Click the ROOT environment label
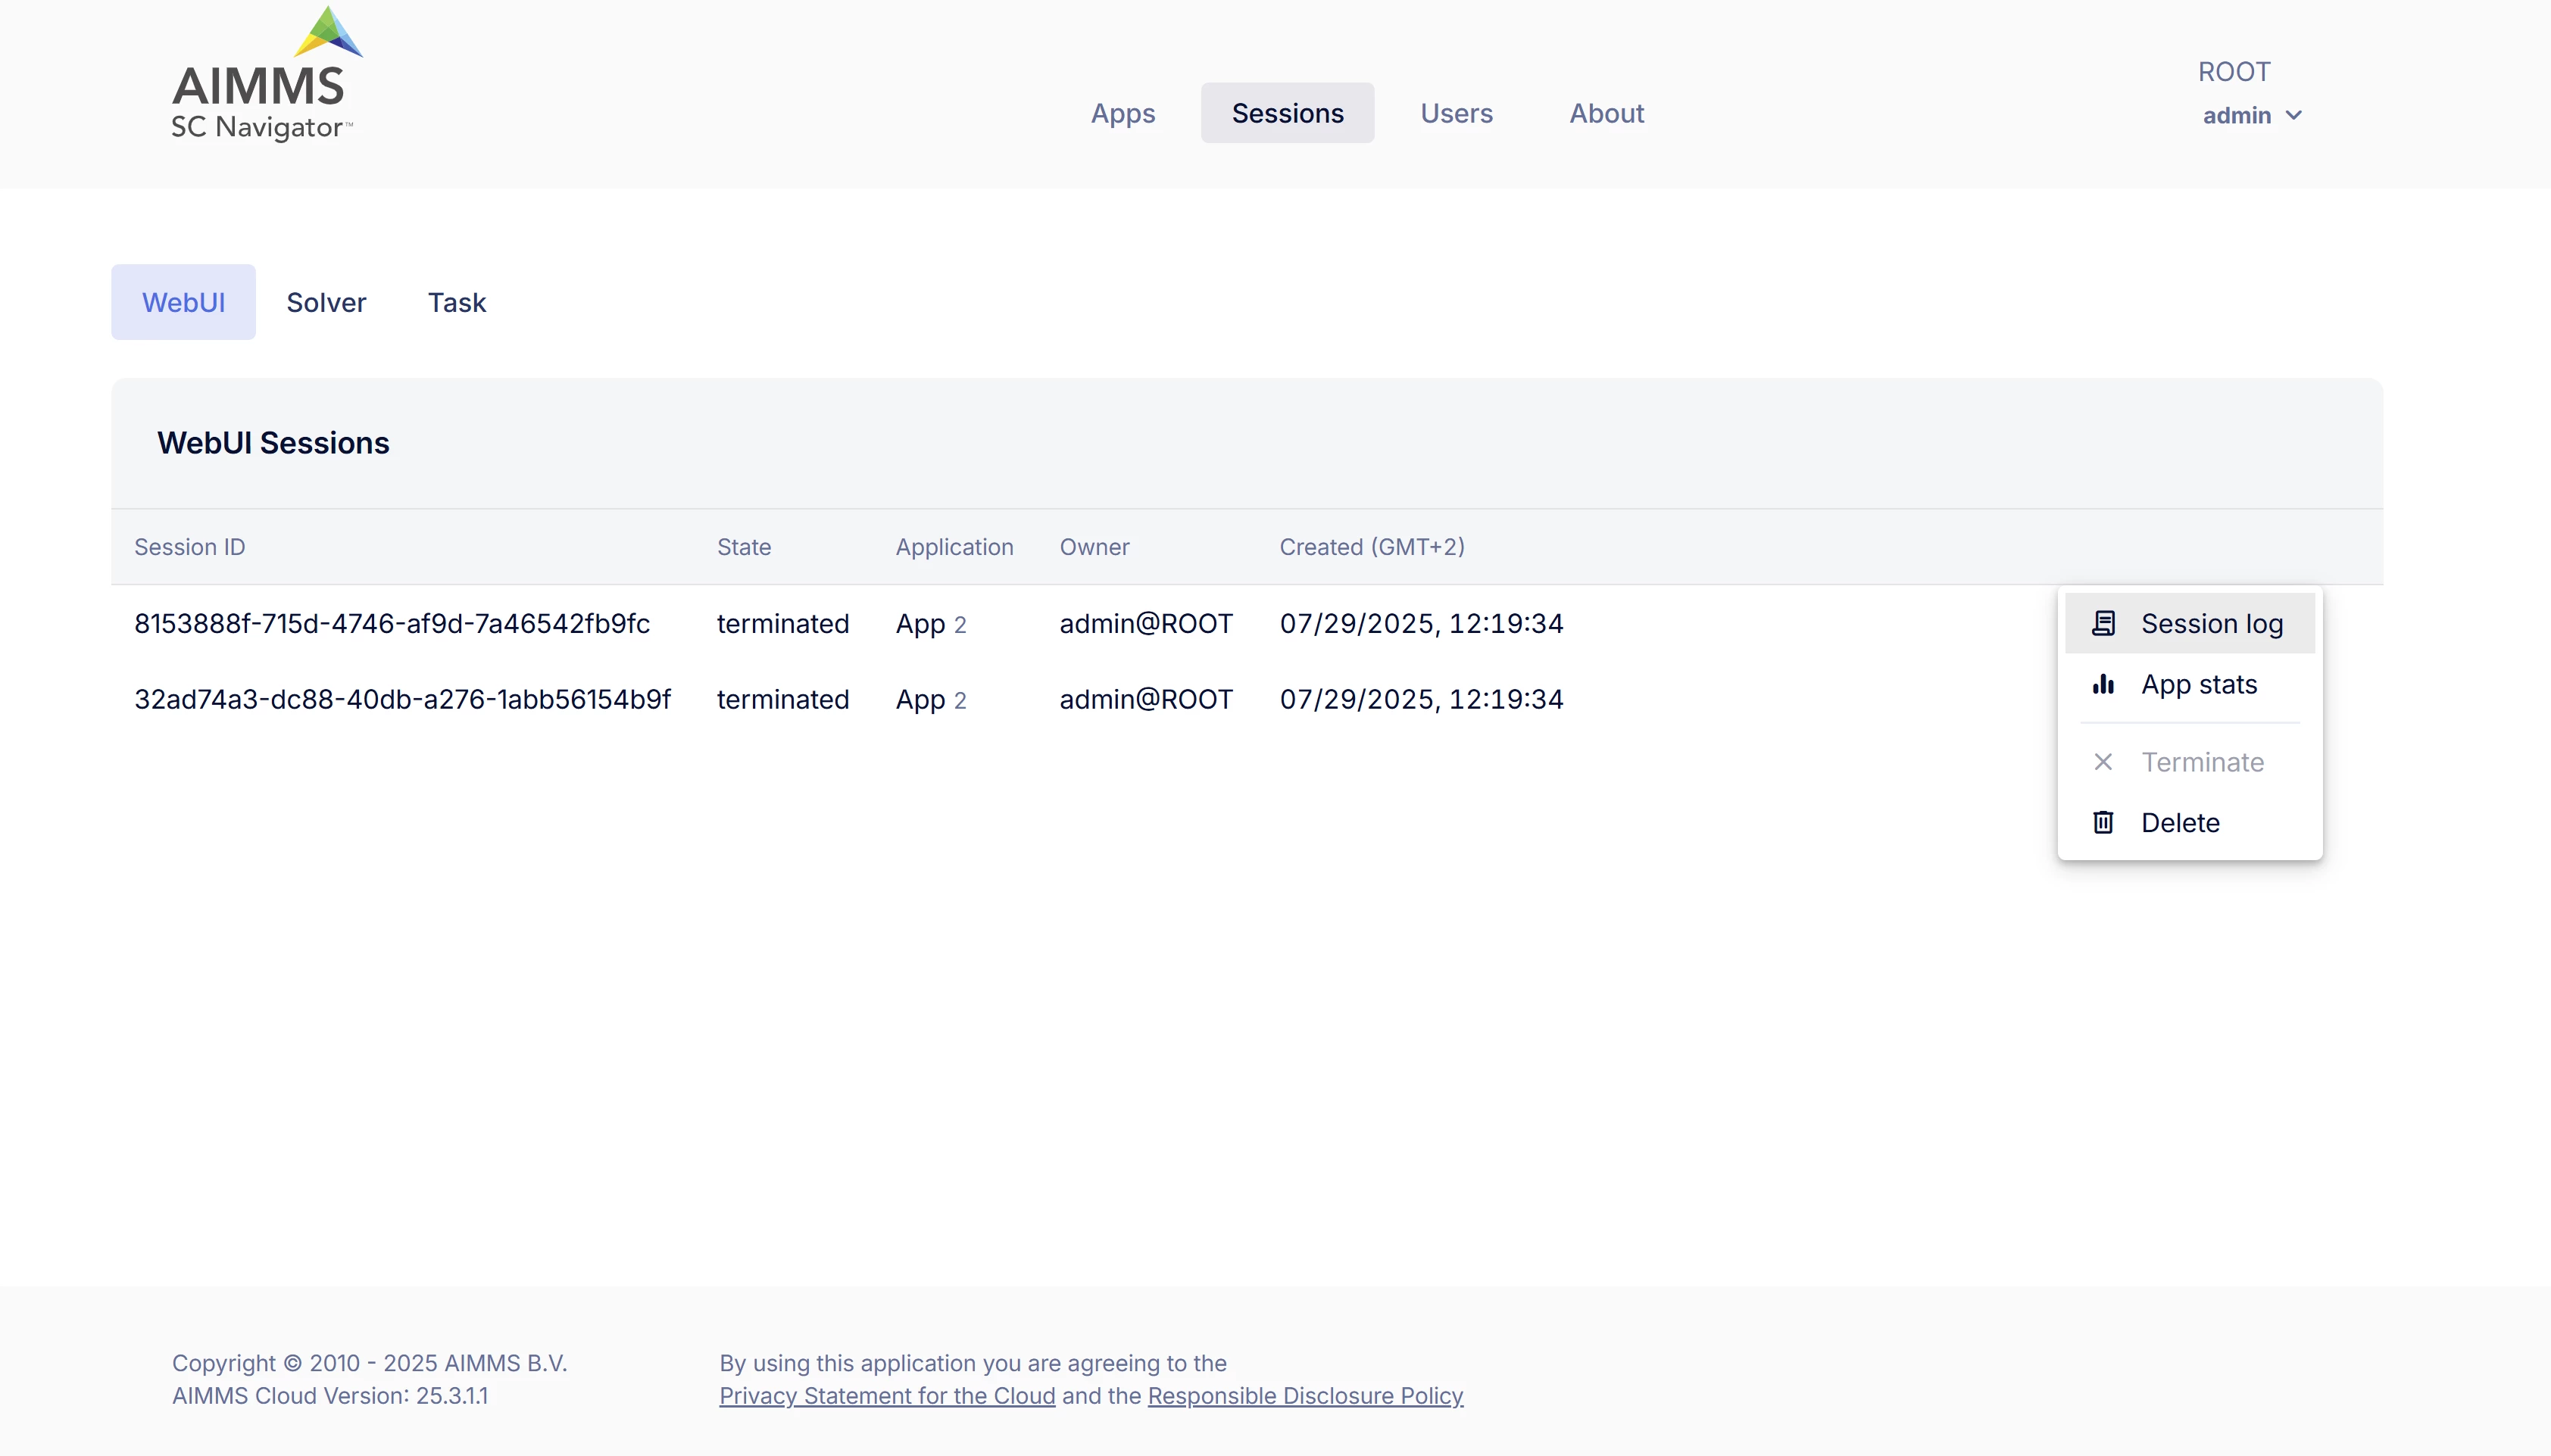 [2234, 72]
